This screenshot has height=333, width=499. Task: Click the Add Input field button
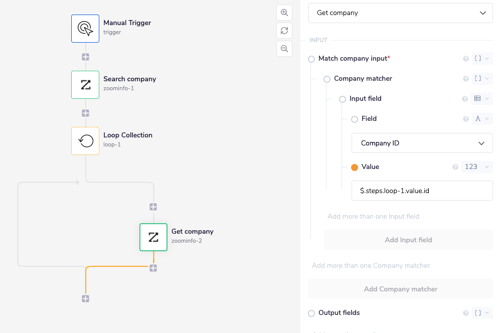tap(408, 240)
